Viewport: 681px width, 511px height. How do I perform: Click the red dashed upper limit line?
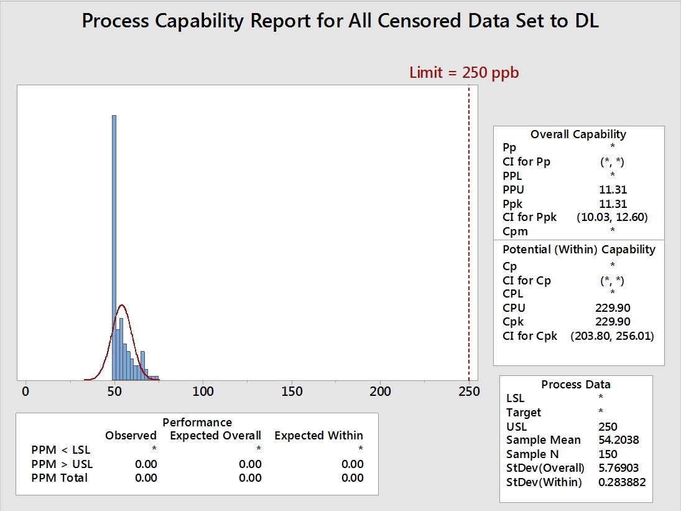[x=468, y=237]
